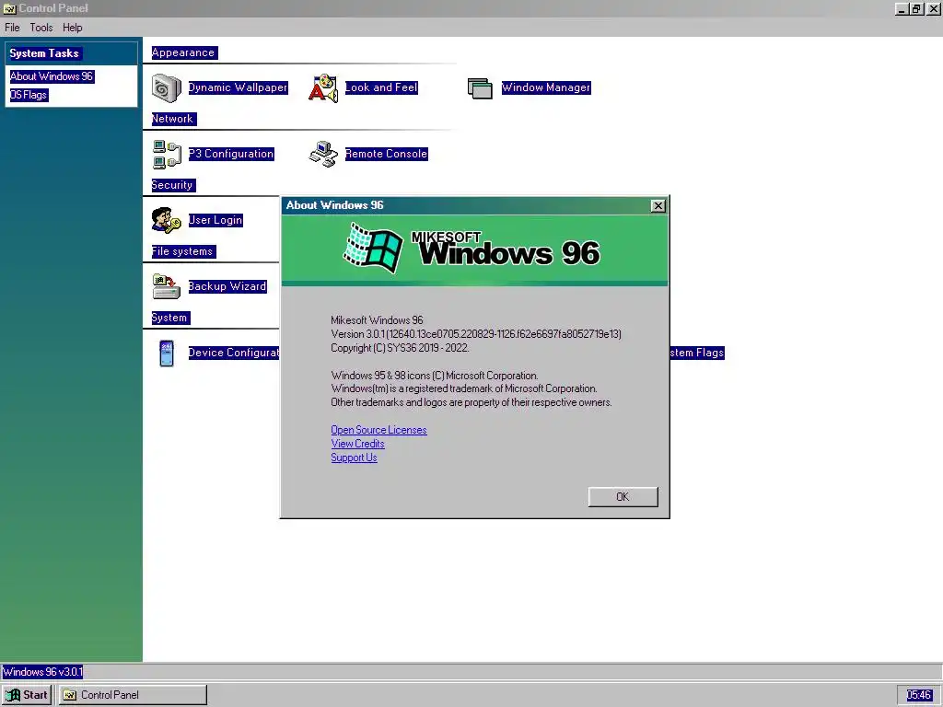943x707 pixels.
Task: Click the P3 Configuration network icon
Action: click(x=167, y=155)
